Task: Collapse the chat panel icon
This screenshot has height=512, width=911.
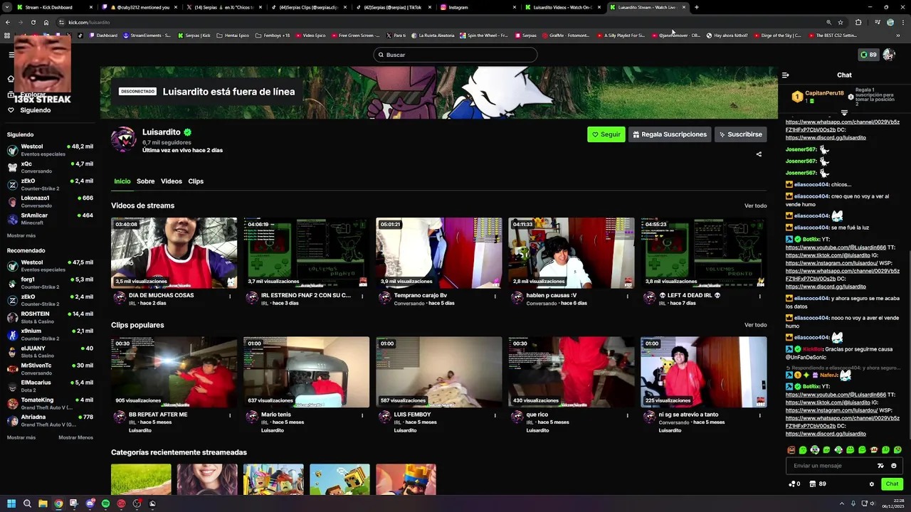Action: point(786,75)
